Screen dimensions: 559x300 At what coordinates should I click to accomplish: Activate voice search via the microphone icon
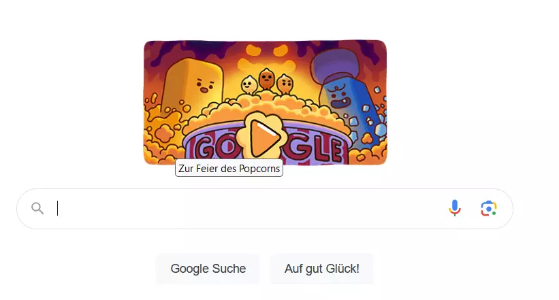(455, 208)
